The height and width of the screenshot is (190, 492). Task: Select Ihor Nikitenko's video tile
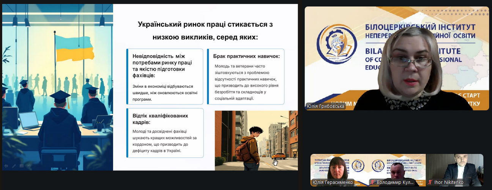(454, 167)
